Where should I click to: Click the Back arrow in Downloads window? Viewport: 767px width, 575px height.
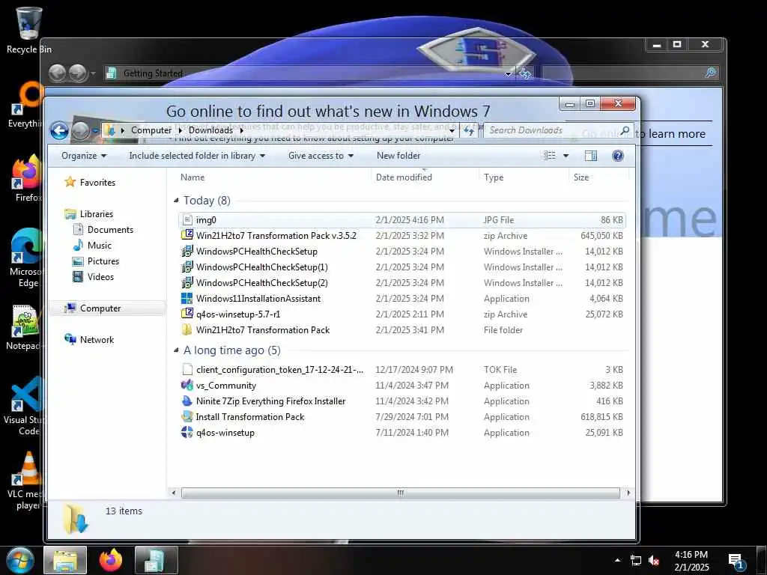(x=59, y=130)
